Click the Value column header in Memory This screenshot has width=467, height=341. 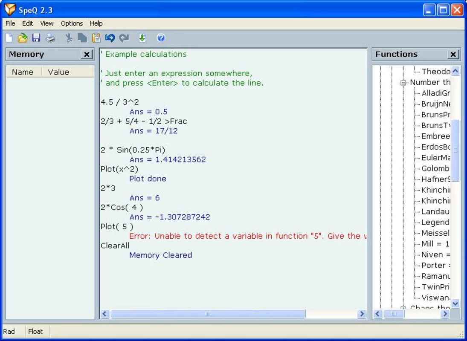click(x=68, y=72)
